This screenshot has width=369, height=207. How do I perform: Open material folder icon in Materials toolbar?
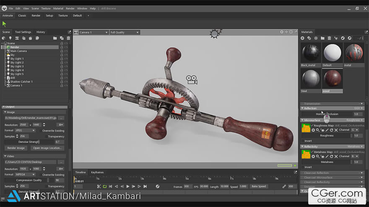[322, 38]
